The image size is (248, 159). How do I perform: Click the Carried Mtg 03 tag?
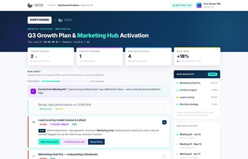click(x=59, y=124)
